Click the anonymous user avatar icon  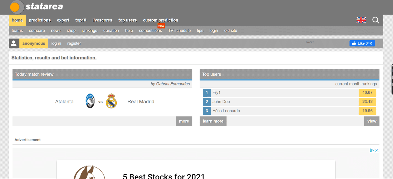coord(14,43)
